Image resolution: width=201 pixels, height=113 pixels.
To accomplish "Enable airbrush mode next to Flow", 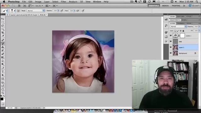I will pyautogui.click(x=78, y=11).
